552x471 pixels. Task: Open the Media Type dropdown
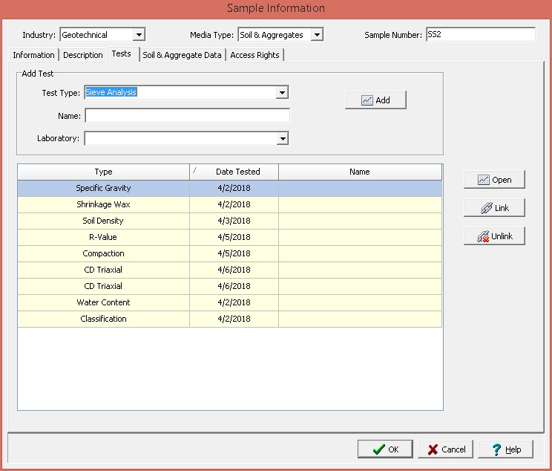pos(317,35)
